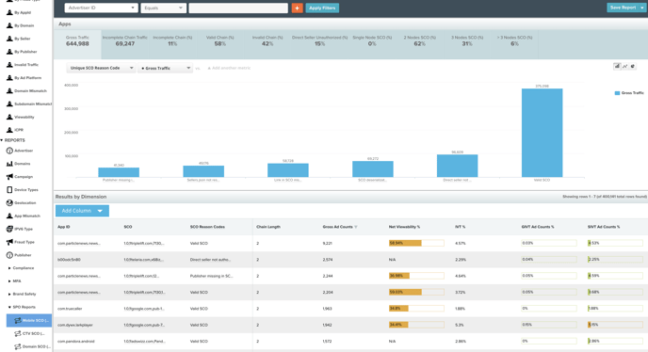Click the Valid SCO bar in chart
Viewport: 648px width, 352px height.
542,133
